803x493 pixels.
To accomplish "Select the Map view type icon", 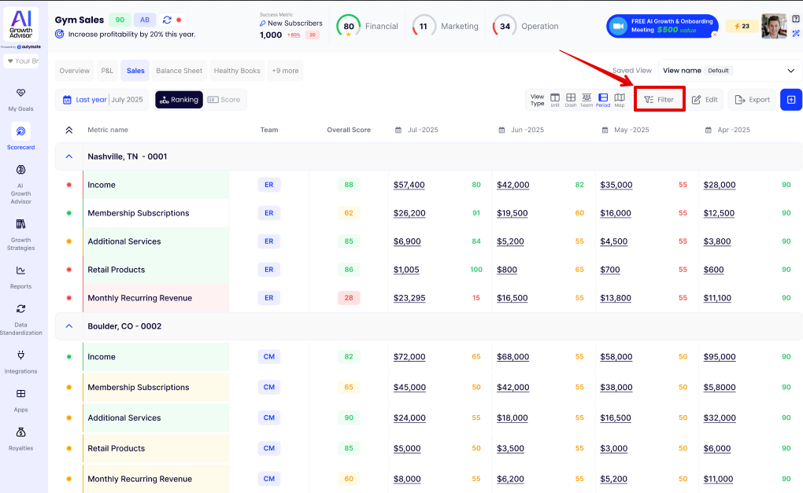I will [x=620, y=99].
